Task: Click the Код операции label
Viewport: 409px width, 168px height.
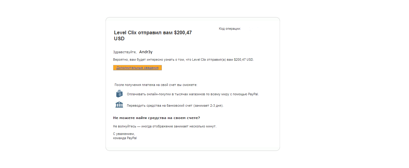Action: pos(230,29)
